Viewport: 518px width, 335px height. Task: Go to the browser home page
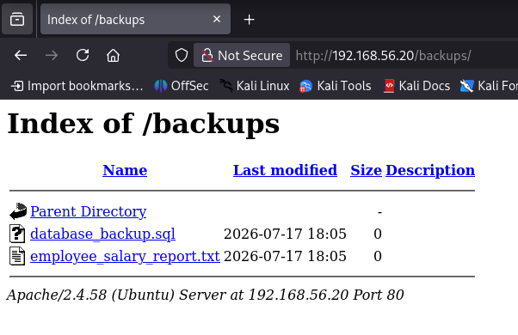click(x=113, y=55)
